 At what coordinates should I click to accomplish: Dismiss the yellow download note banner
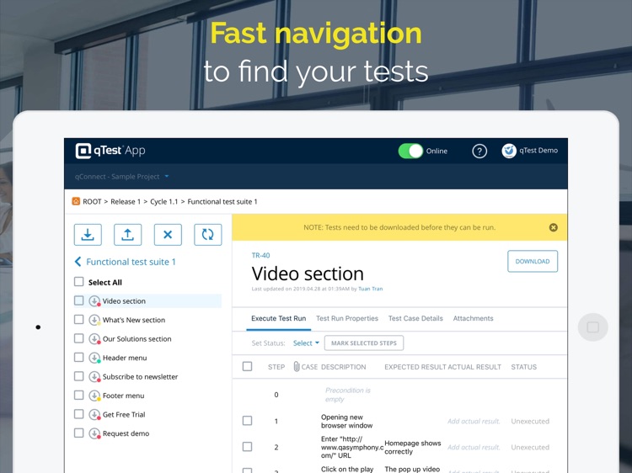(554, 227)
